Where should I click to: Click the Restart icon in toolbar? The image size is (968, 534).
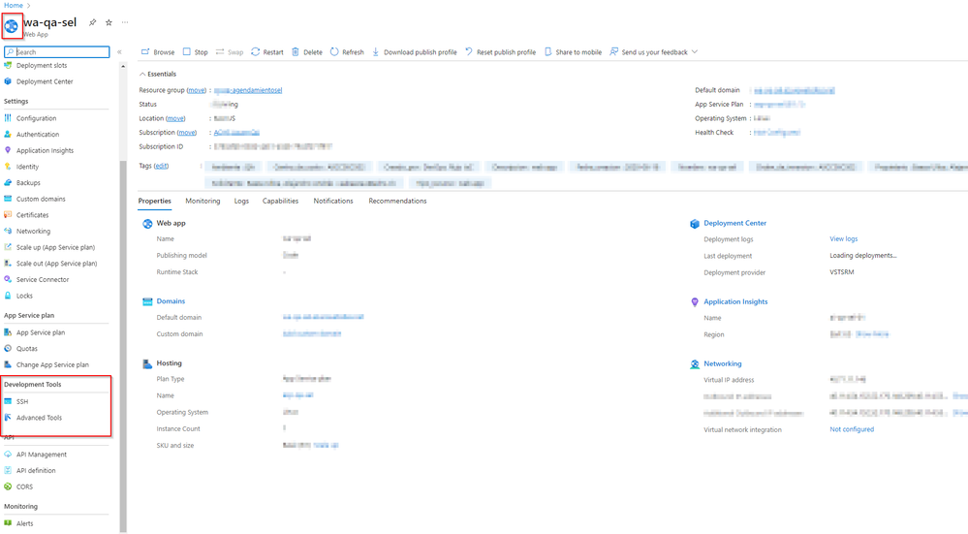pos(256,52)
